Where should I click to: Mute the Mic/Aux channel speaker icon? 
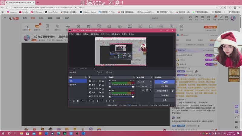click(x=110, y=87)
